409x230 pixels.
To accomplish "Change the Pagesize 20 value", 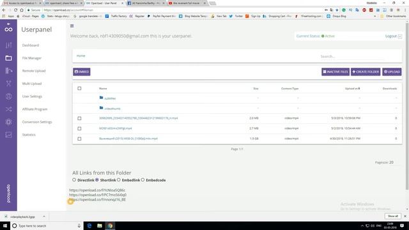I will [391, 162].
